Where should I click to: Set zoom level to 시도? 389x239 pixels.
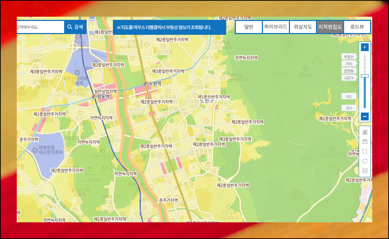point(349,96)
